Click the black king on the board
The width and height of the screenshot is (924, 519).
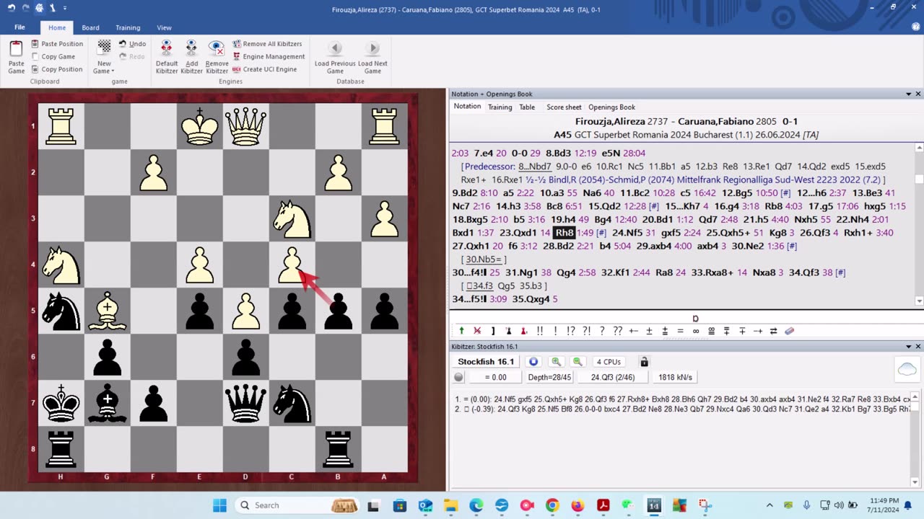point(61,404)
